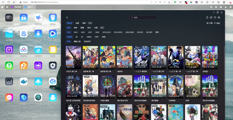The width and height of the screenshot is (233, 120).
Task: Open 四月是你的谎言 poster
Action: point(91,87)
